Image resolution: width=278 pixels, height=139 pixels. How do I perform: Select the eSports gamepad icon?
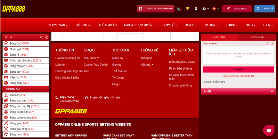pyautogui.click(x=6, y=77)
